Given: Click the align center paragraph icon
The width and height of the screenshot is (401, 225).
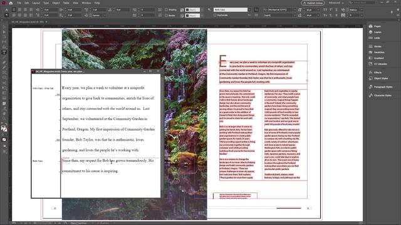Looking at the screenshot, I should click(19, 10).
